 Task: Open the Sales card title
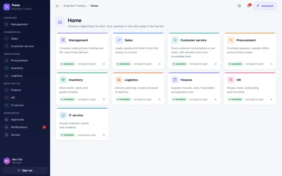click(x=129, y=40)
